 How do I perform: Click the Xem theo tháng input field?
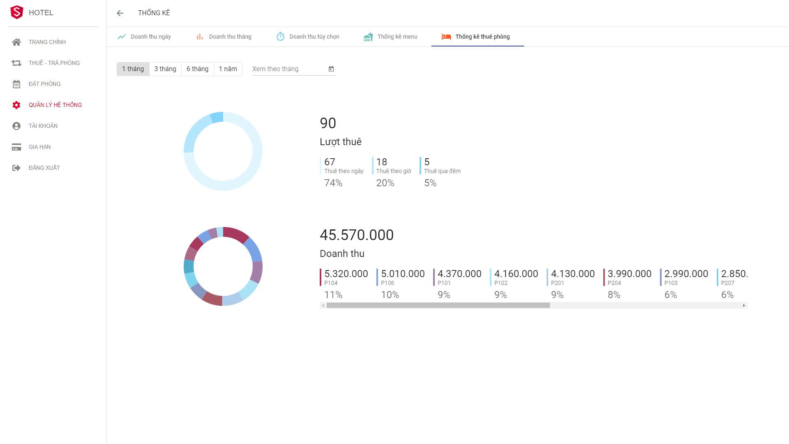coord(288,69)
